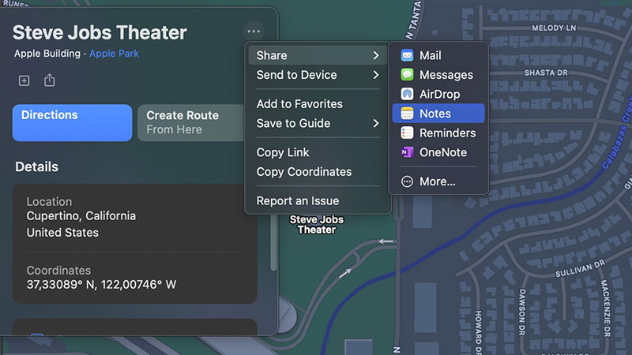Click the Reminders app icon
The image size is (632, 355).
[407, 133]
